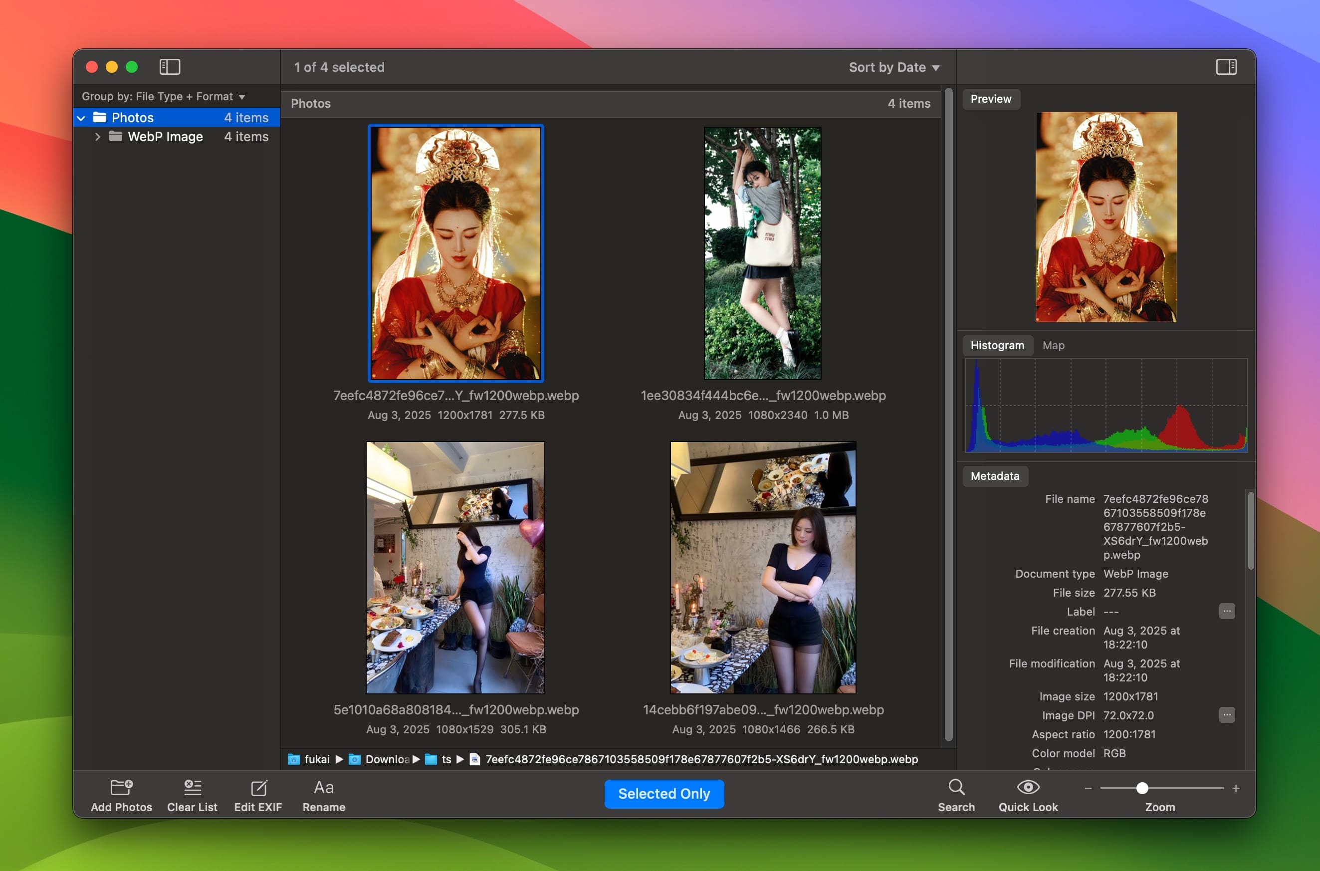Click the Label ellipsis button
This screenshot has width=1320, height=871.
(x=1226, y=611)
